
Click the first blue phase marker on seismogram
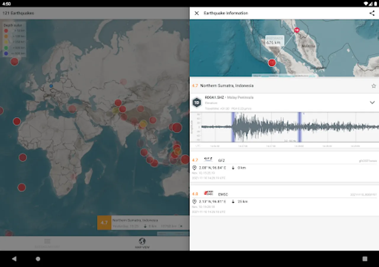tap(233, 127)
